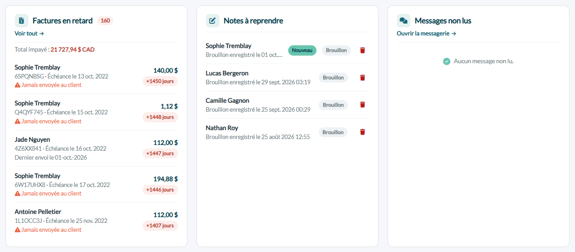Click the '+1407 jours' late badge
The width and height of the screenshot is (575, 252).
(160, 226)
